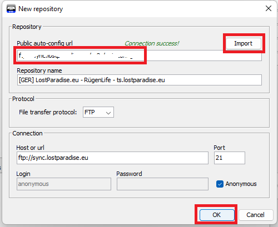Click the 'File transfer protocol:' label
The image size is (278, 227).
click(48, 112)
